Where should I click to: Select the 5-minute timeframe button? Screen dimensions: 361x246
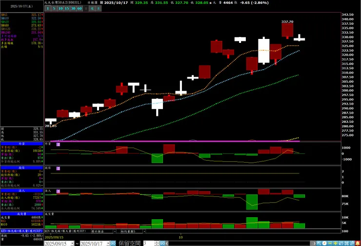pos(54,8)
